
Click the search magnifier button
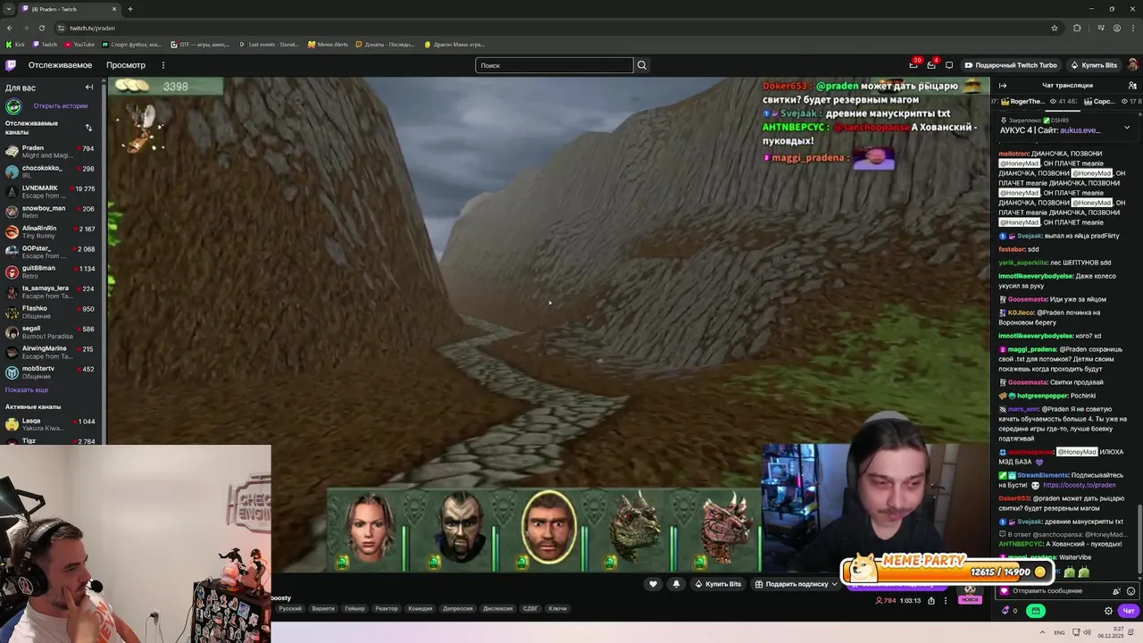point(641,65)
